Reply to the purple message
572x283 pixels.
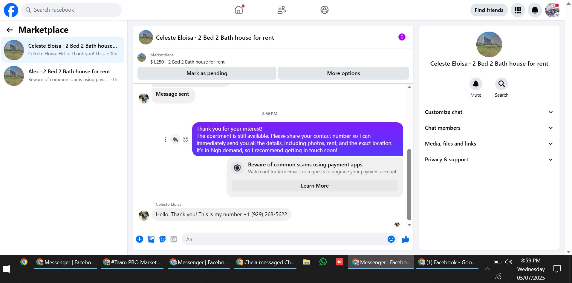tap(175, 139)
